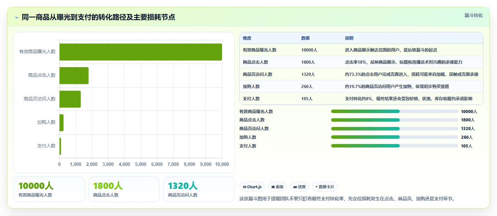Click the 商品点击人数 progress bar
This screenshot has height=216, width=497.
[x=395, y=120]
